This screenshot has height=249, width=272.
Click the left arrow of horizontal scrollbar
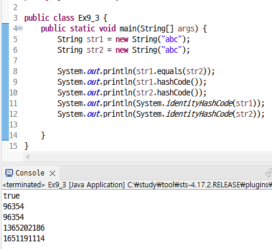[28, 157]
